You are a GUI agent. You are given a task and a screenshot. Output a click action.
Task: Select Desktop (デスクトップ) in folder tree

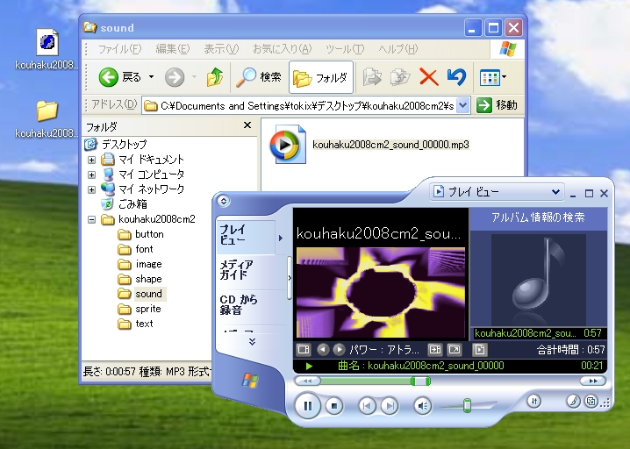[x=124, y=144]
